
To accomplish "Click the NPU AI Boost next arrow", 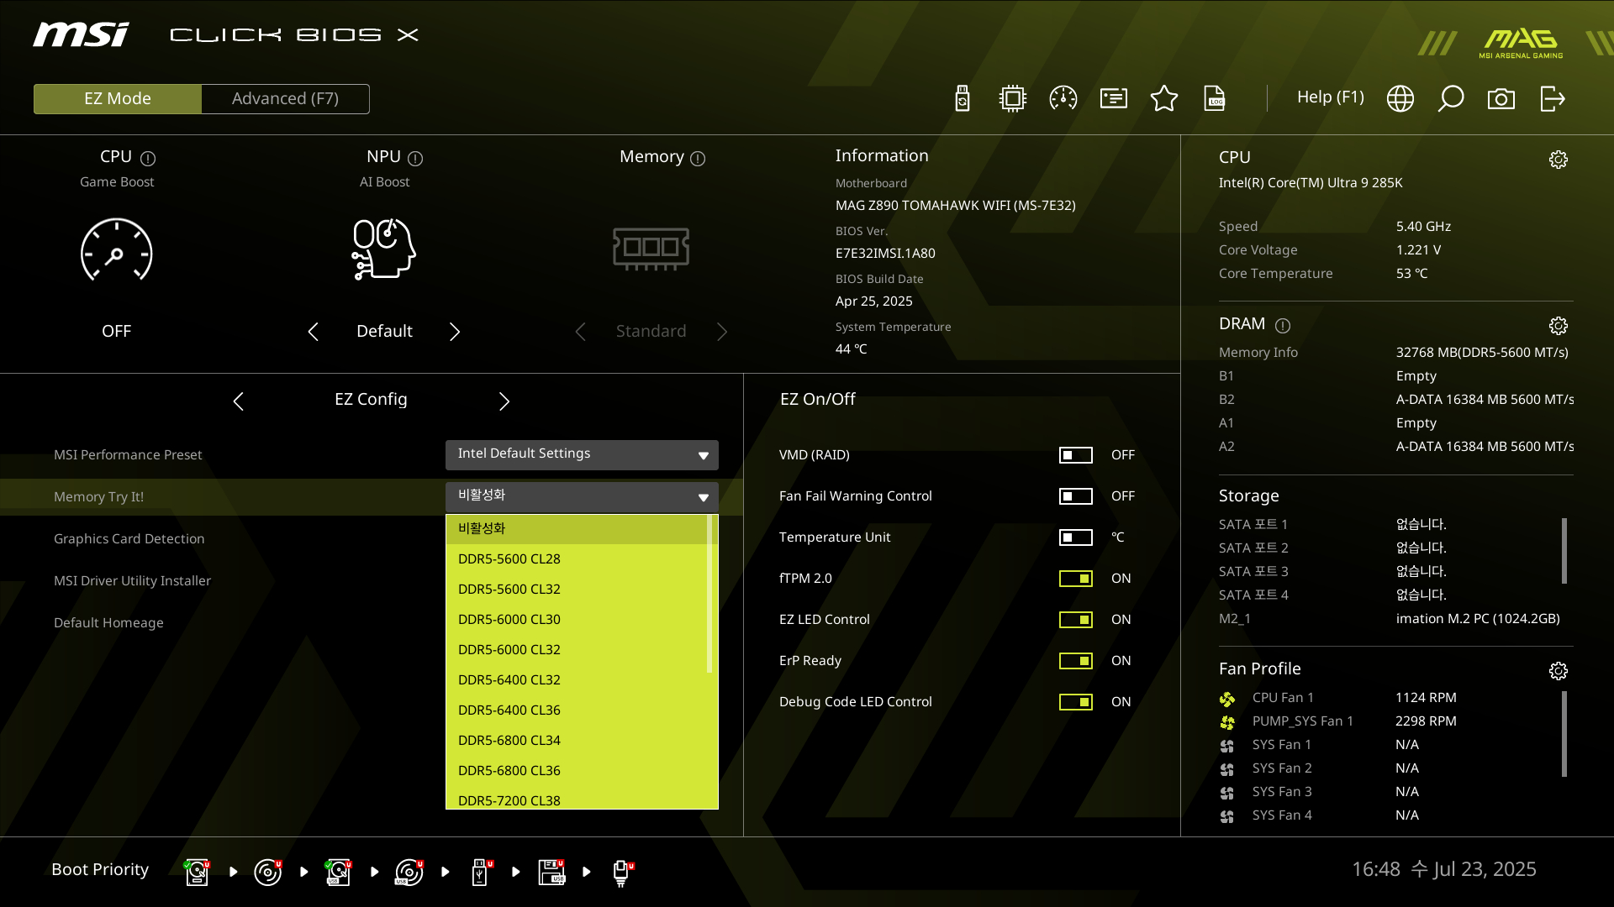I will [x=455, y=332].
